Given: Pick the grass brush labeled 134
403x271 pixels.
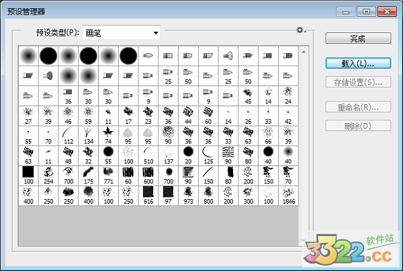Looking at the screenshot, I should click(88, 135).
